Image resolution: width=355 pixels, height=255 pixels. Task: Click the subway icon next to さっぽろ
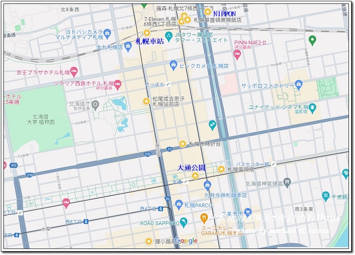tap(168, 85)
